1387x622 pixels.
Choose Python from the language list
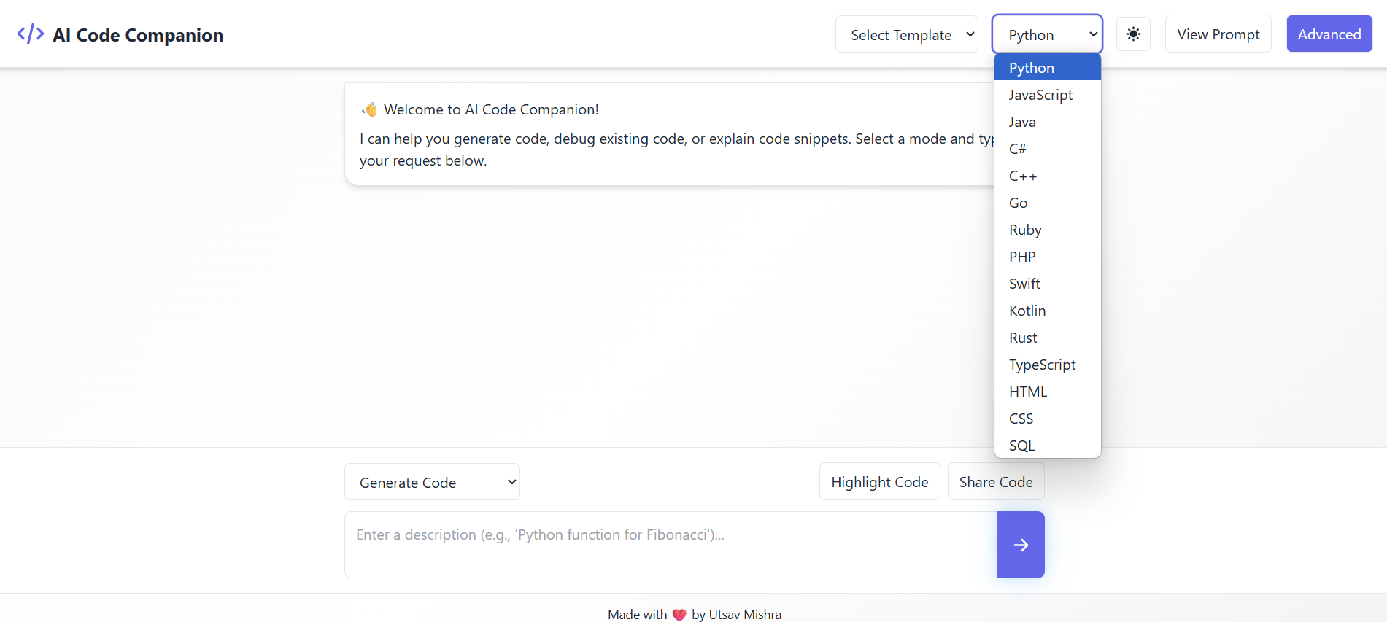[1047, 68]
